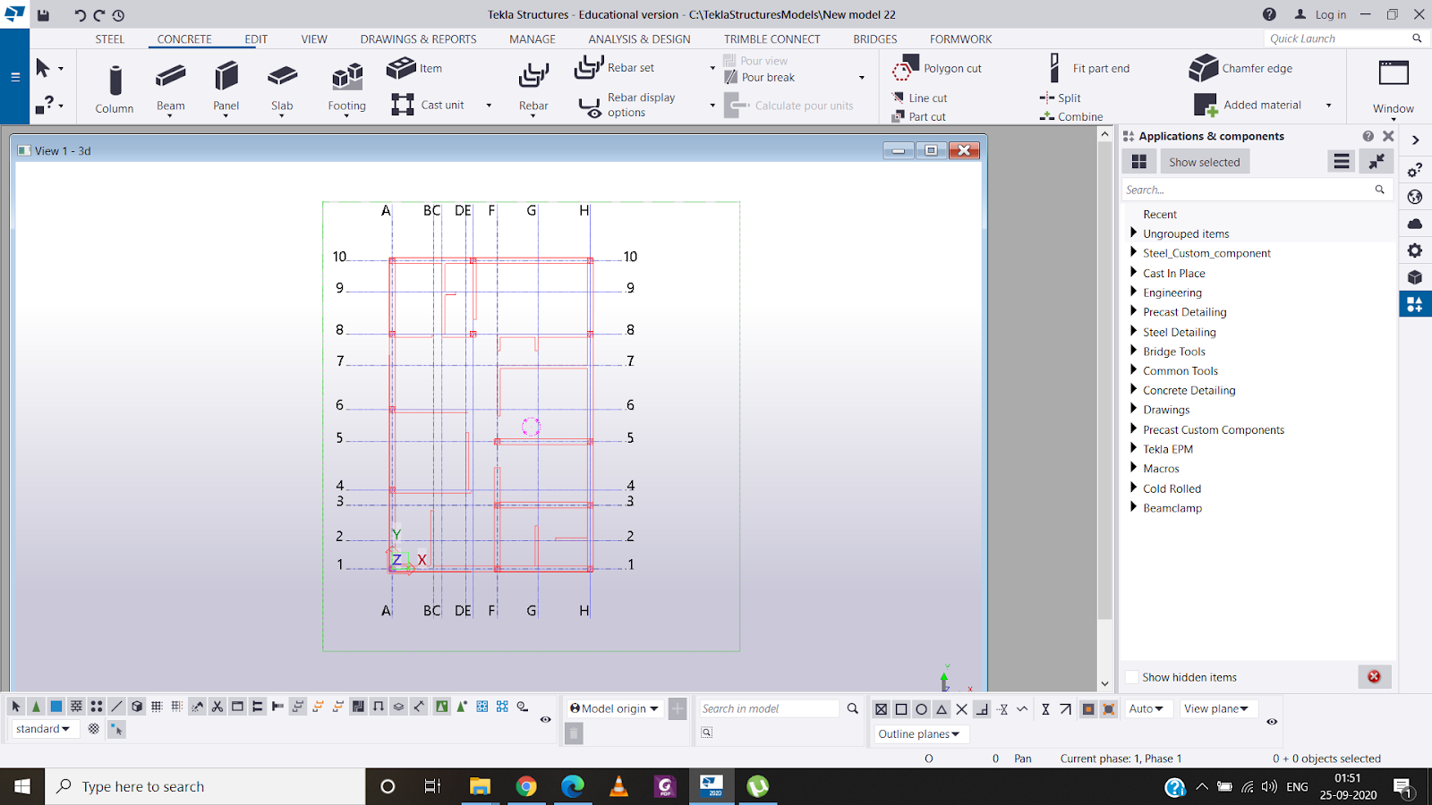
Task: Open the Model origin dropdown
Action: tap(614, 708)
